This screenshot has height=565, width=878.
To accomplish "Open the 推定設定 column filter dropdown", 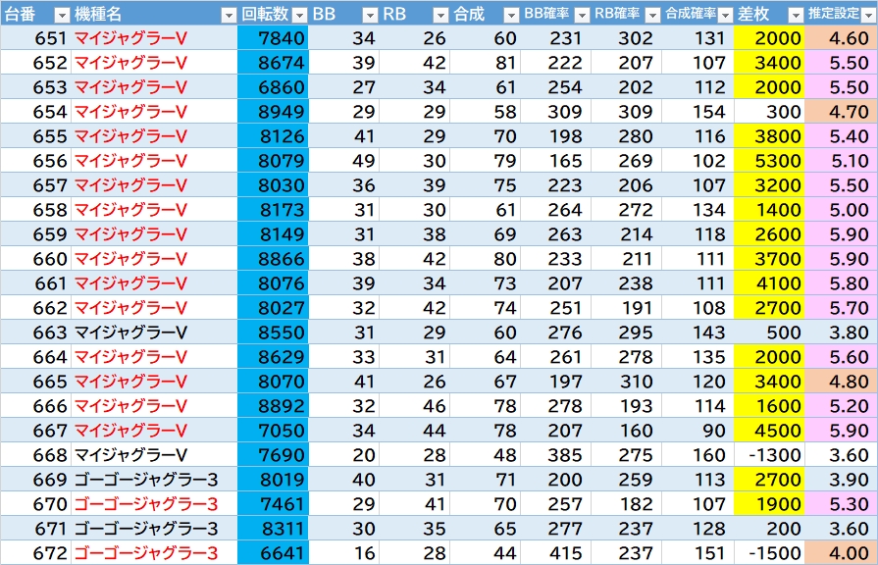I will (868, 15).
